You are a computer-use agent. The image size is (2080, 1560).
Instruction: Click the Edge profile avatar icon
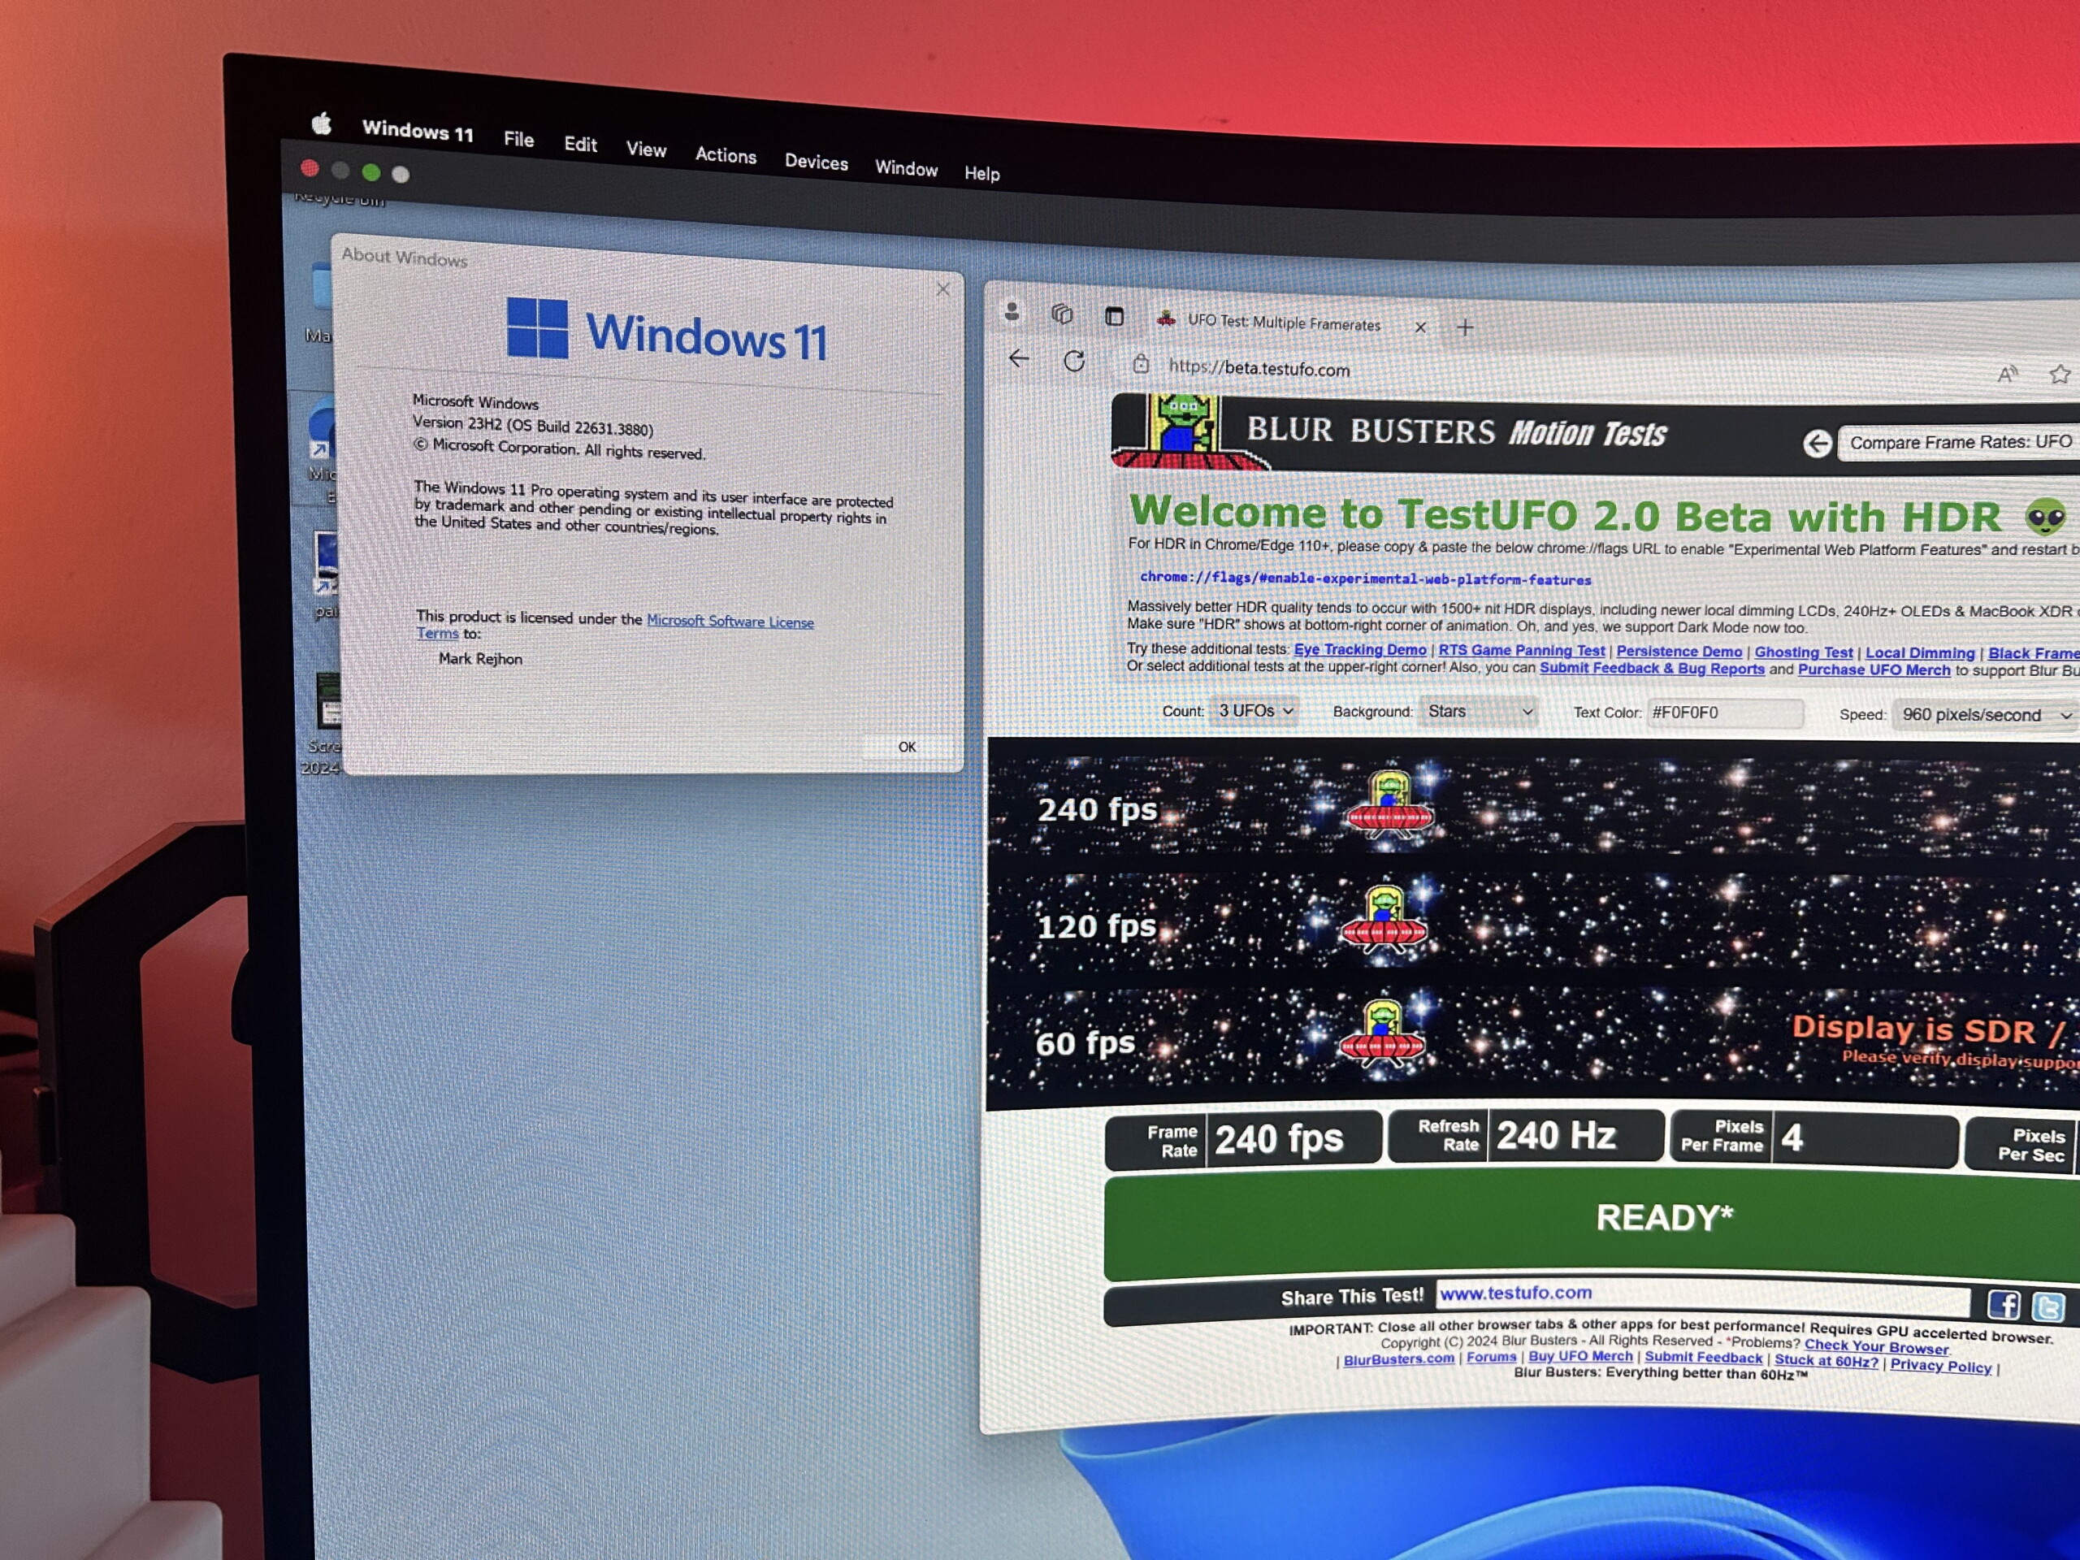point(1012,311)
